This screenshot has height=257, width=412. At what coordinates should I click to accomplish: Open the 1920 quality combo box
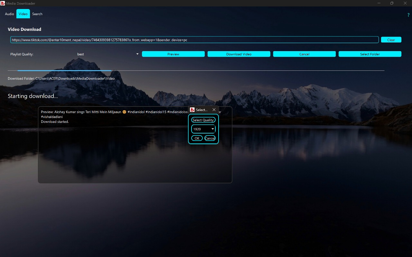(x=203, y=129)
